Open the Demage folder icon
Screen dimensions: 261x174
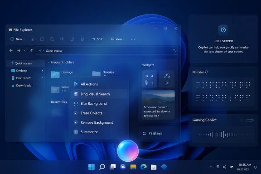[55, 74]
